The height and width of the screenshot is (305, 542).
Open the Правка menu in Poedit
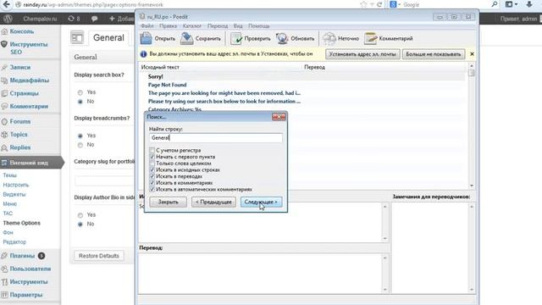(x=168, y=26)
